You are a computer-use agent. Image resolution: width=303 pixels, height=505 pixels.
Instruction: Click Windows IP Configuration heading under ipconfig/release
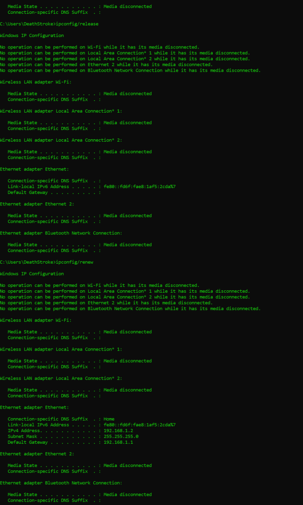coord(32,36)
